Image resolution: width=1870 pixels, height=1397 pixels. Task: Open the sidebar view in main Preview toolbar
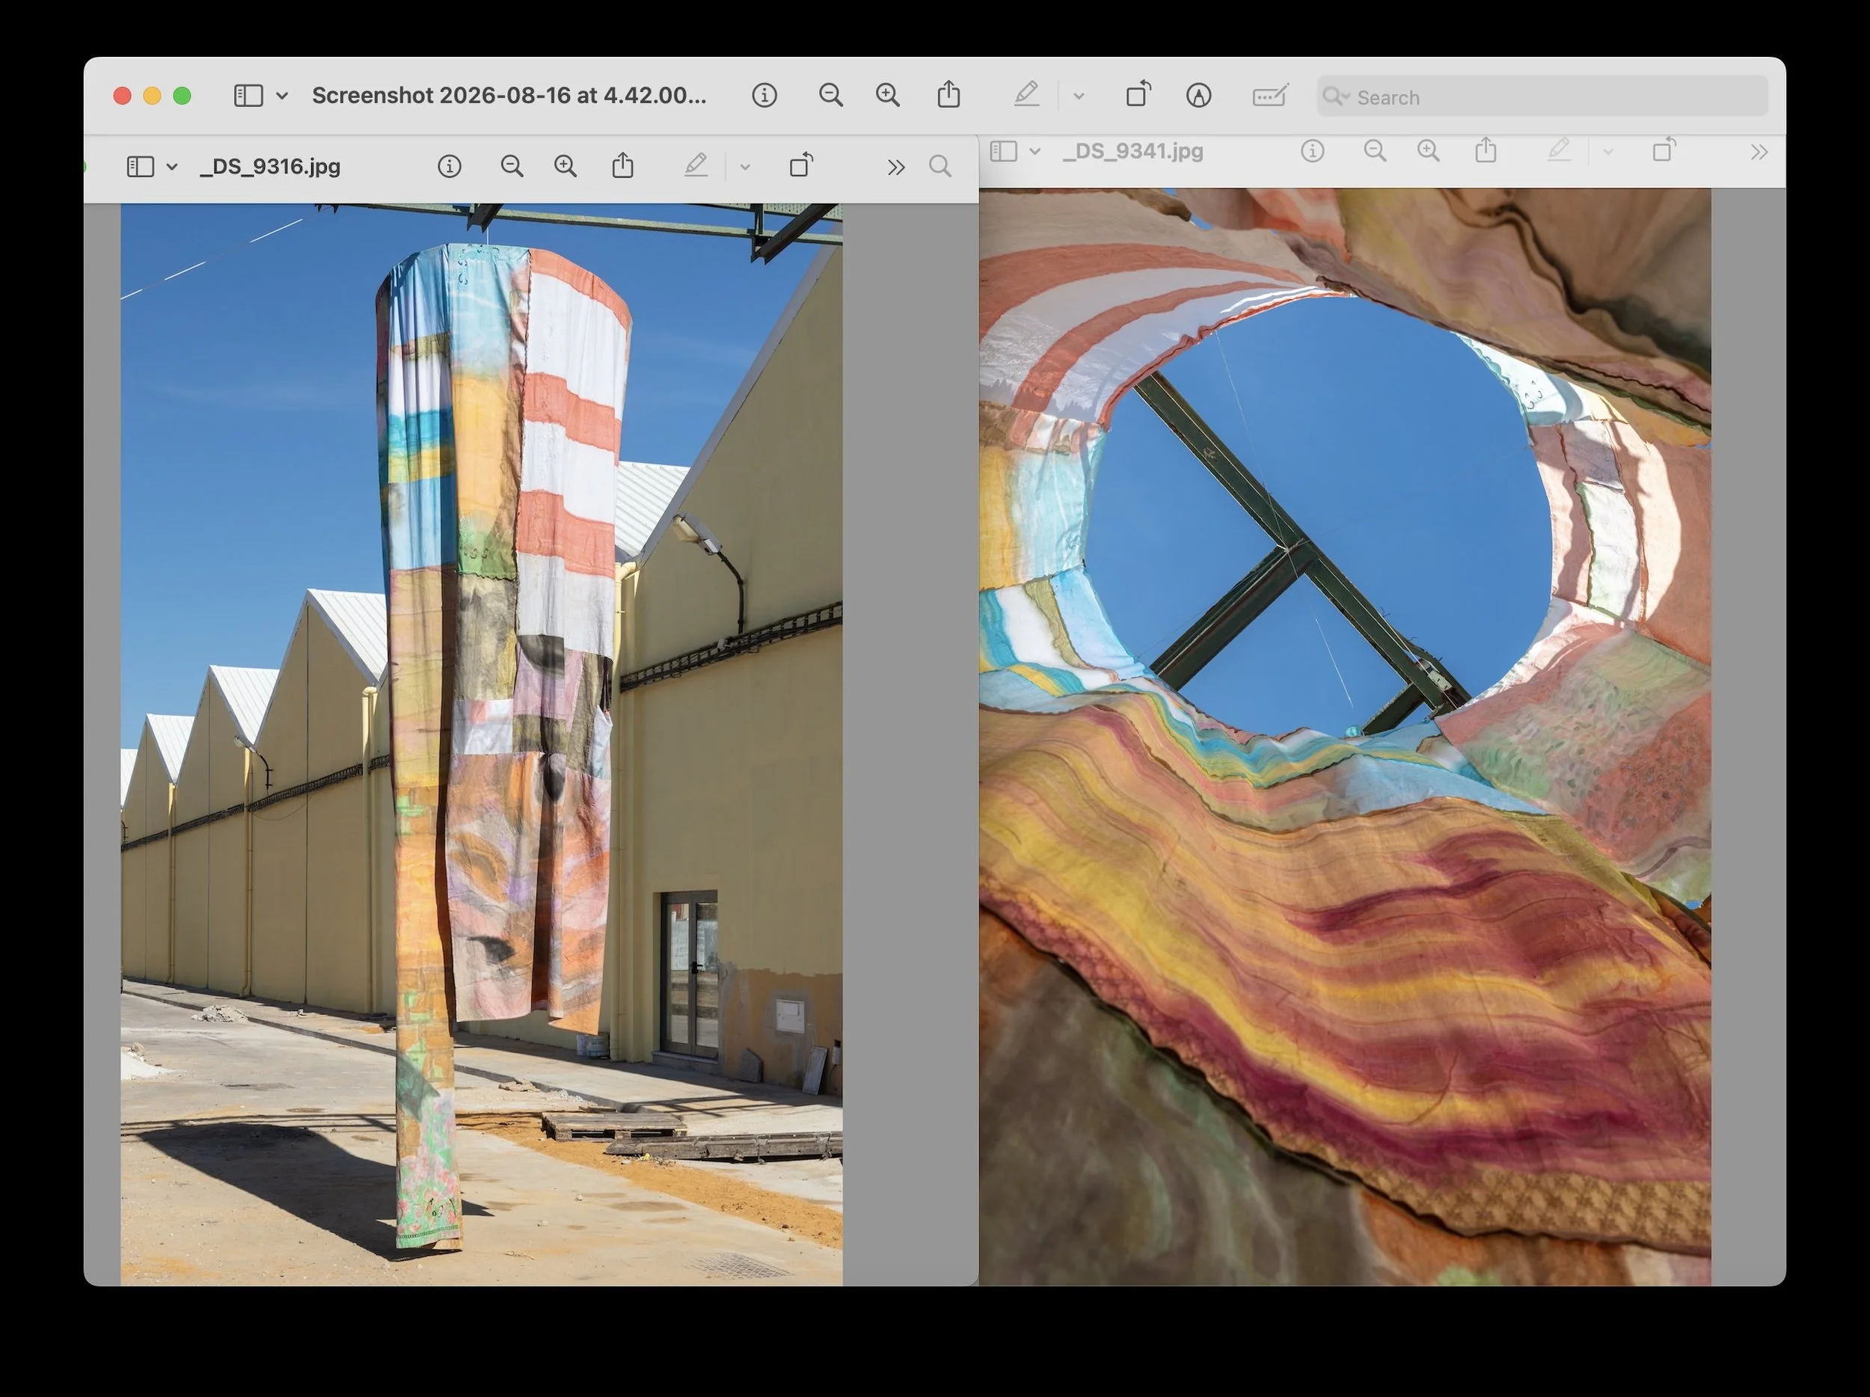coord(248,96)
